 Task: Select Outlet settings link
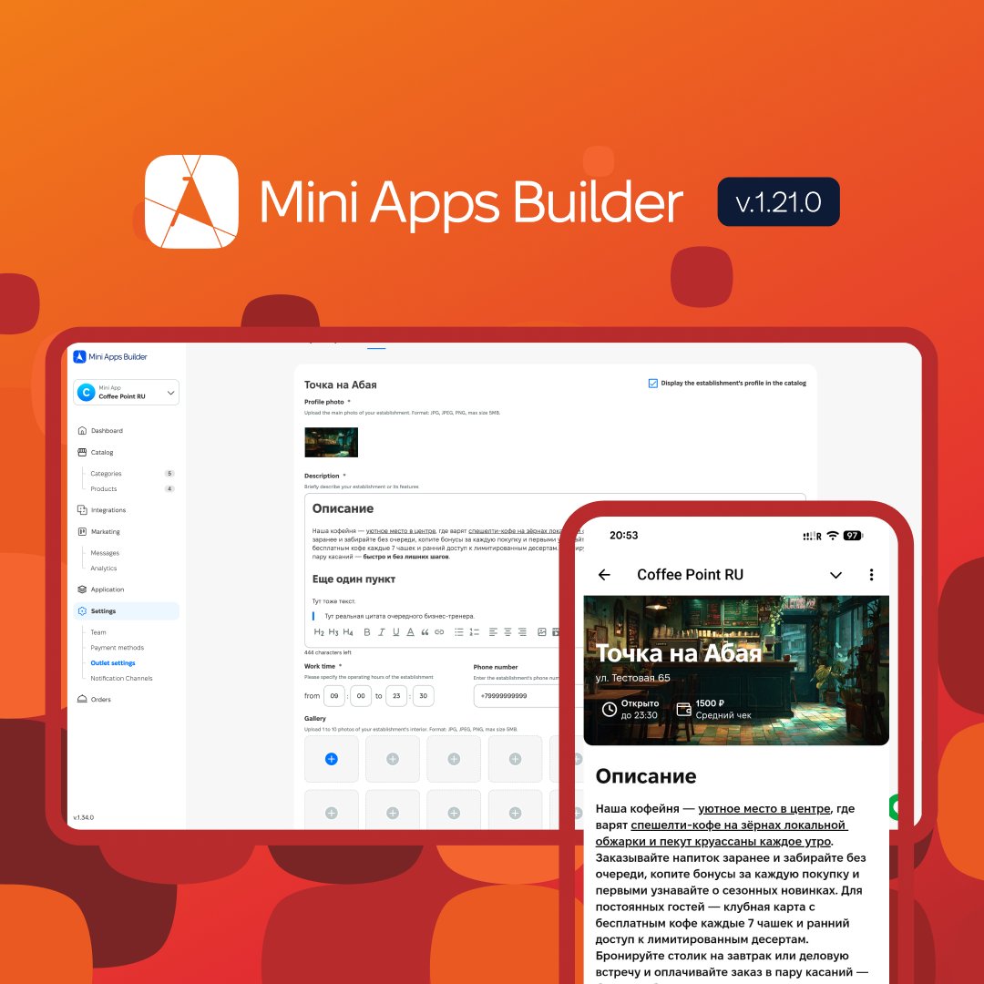pos(113,662)
